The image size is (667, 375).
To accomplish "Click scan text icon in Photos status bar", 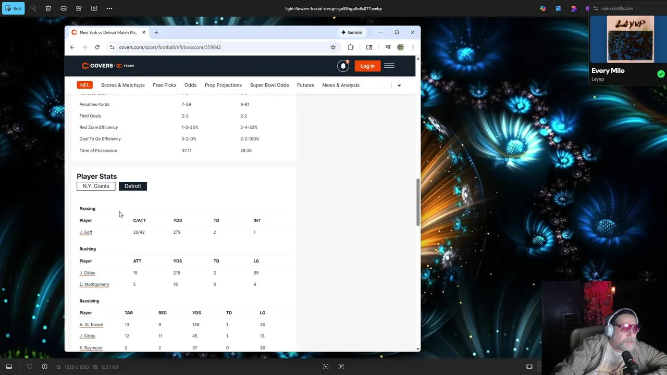I will [341, 367].
